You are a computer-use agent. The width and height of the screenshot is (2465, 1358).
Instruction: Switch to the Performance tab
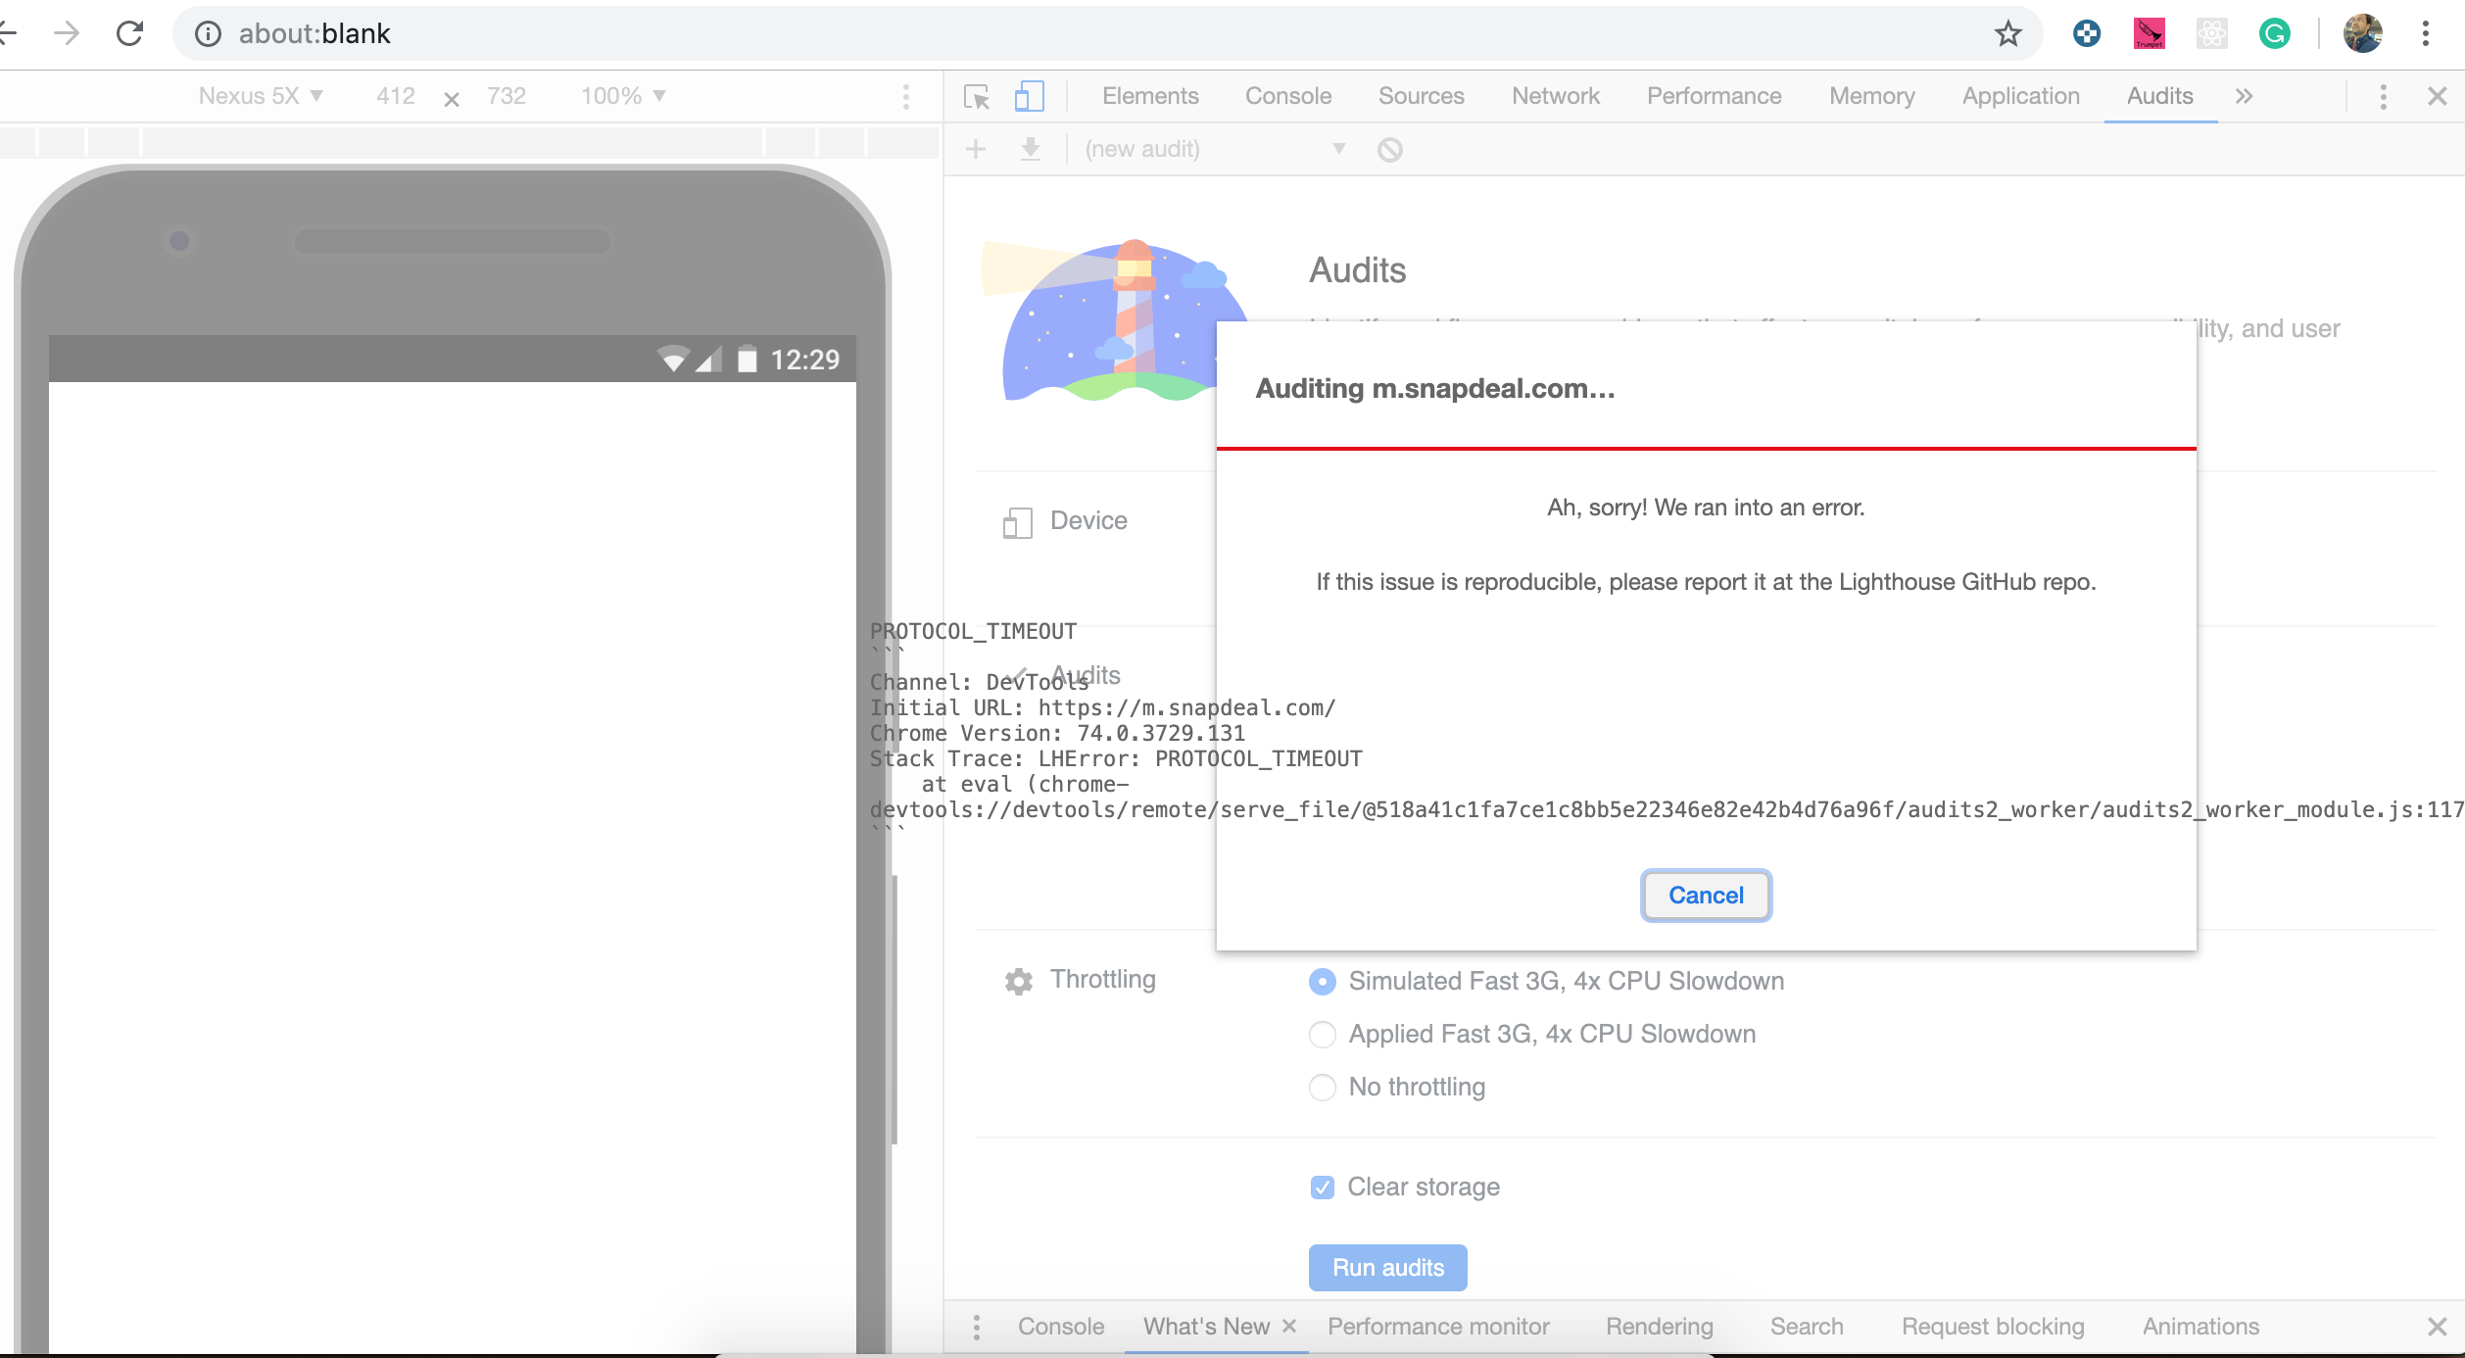pyautogui.click(x=1714, y=96)
